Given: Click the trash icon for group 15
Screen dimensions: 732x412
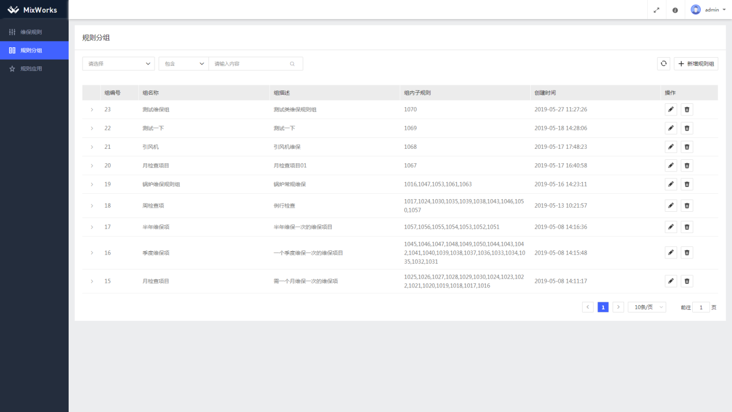Looking at the screenshot, I should tap(686, 281).
